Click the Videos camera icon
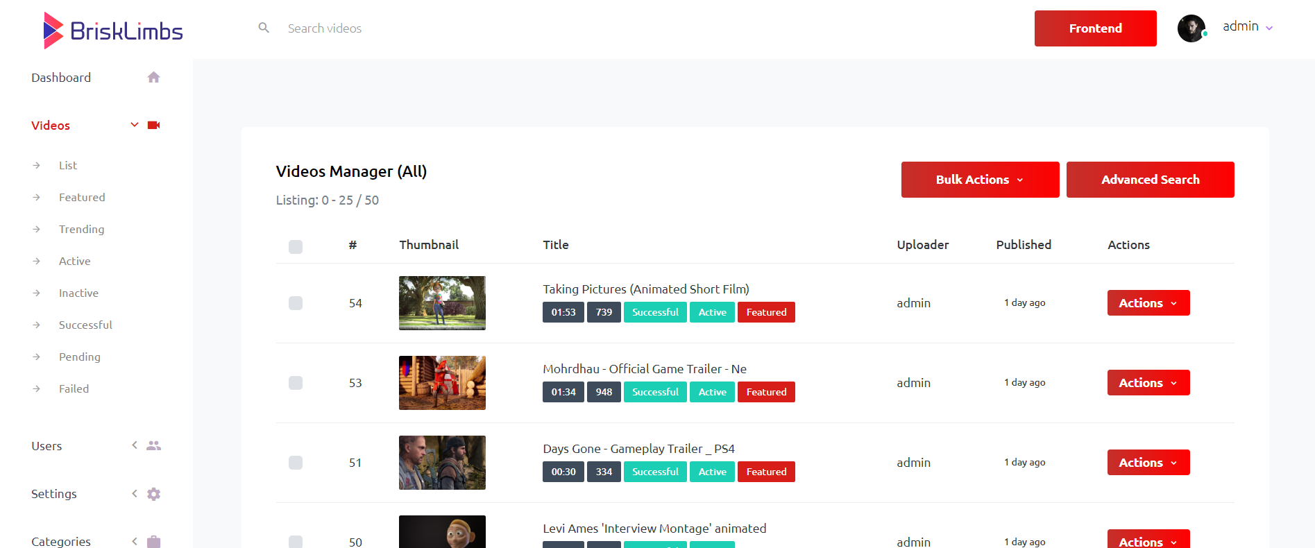 [154, 125]
